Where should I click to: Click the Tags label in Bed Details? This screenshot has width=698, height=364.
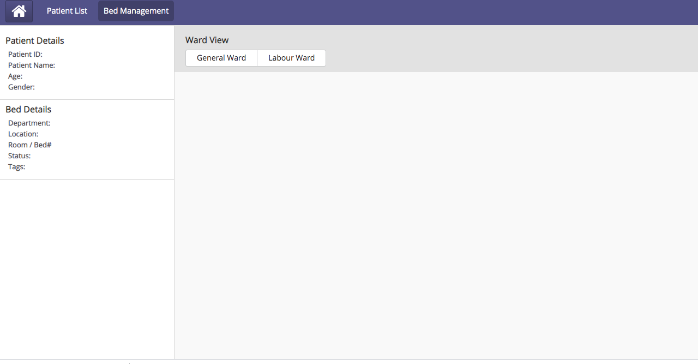(16, 167)
